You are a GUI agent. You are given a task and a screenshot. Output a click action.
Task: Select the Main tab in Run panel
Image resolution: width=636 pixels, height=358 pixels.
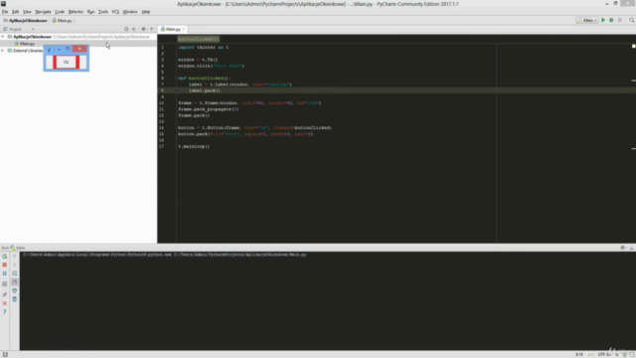click(x=18, y=248)
